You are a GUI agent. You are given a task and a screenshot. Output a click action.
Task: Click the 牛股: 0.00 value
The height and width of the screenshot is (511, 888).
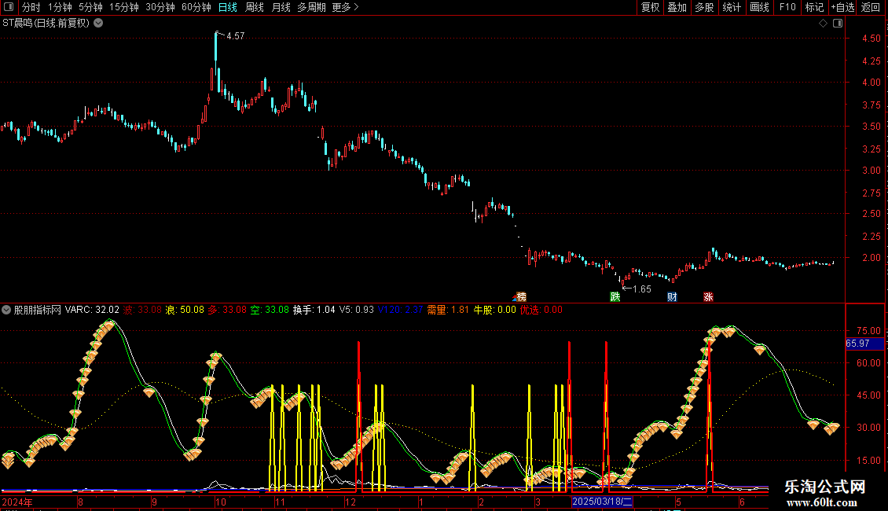tap(494, 310)
